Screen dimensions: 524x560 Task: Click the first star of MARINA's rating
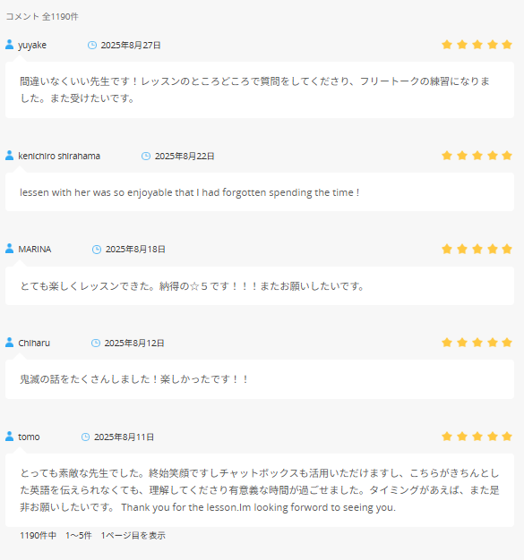(x=447, y=249)
